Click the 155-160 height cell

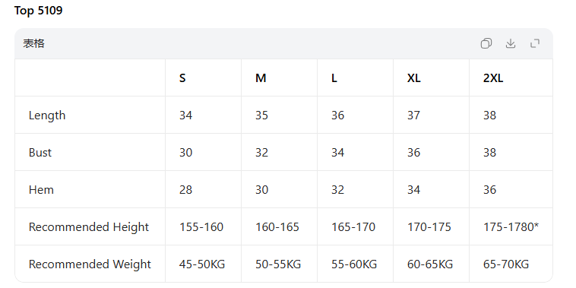tap(201, 227)
